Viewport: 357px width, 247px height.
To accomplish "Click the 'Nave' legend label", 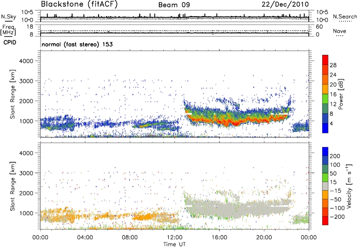I will (340, 31).
